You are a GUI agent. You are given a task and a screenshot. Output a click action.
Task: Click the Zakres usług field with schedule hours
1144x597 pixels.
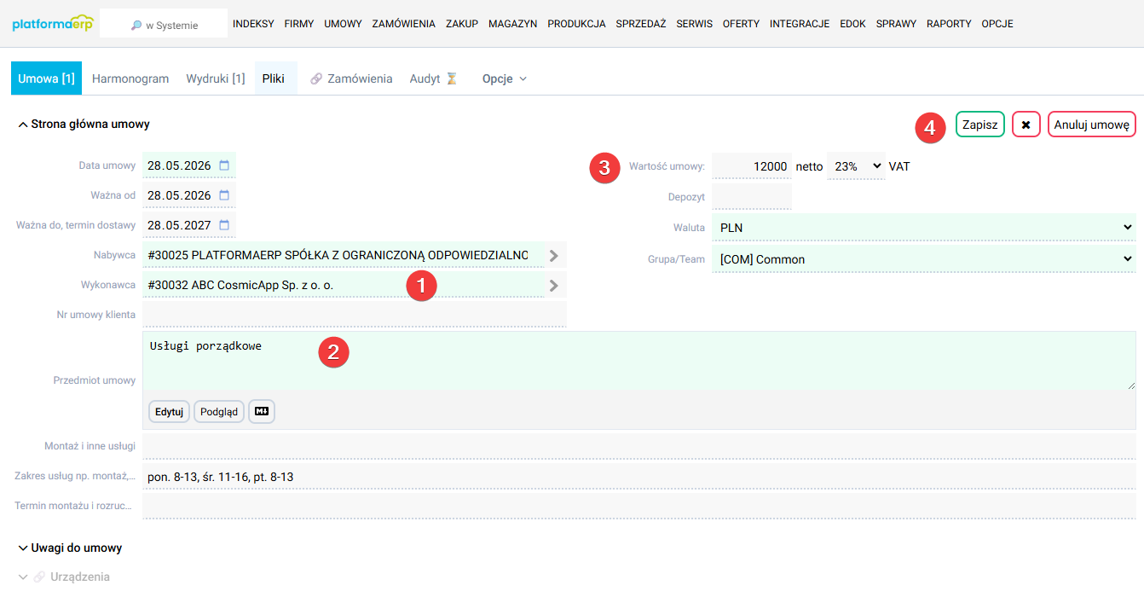coord(639,476)
